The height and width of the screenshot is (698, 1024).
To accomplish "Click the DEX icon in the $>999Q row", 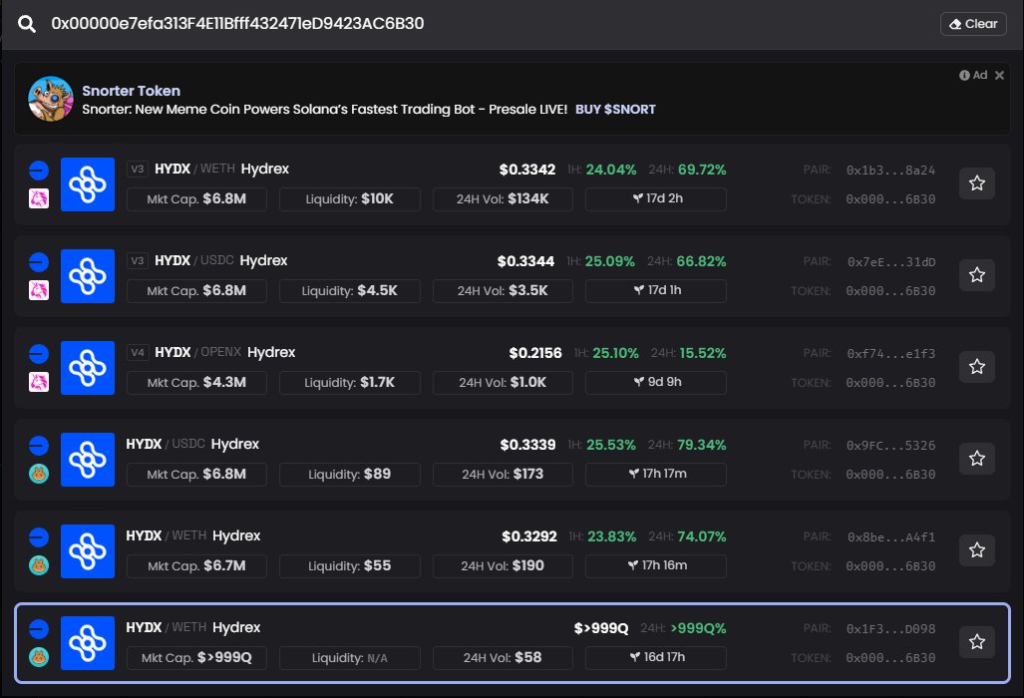I will pyautogui.click(x=39, y=657).
